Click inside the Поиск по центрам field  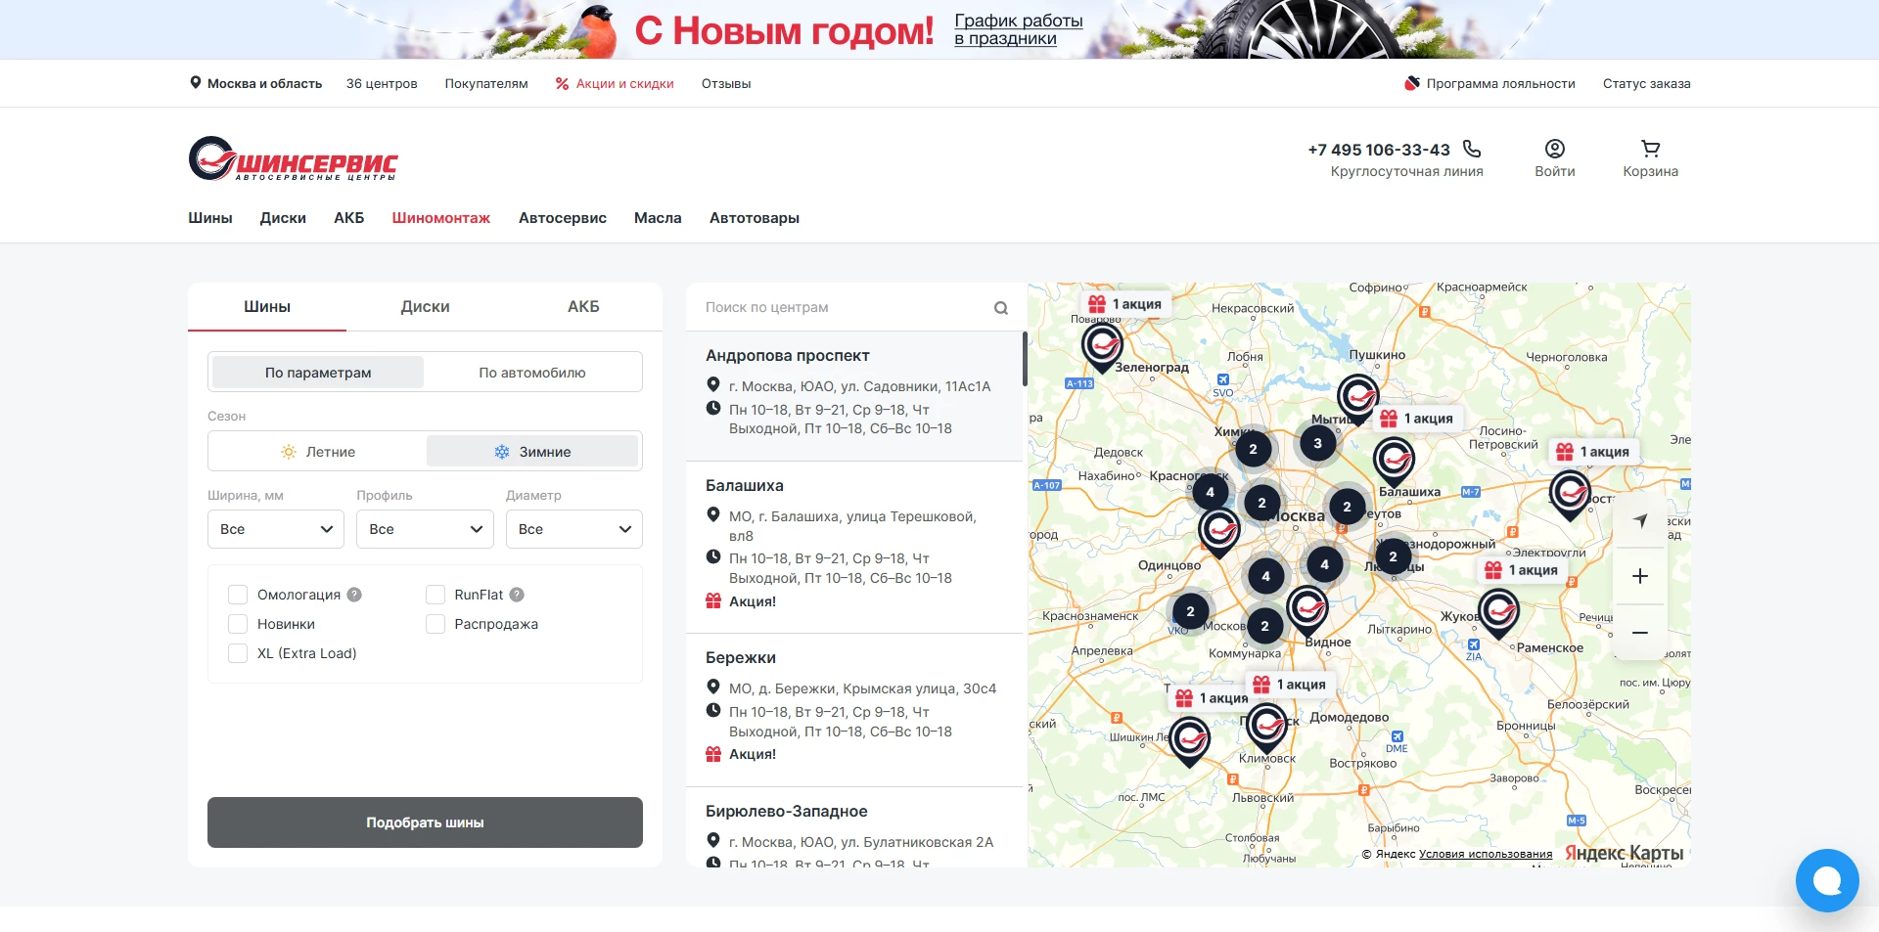point(832,307)
